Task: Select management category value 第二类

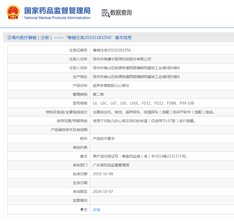Action: (98, 94)
